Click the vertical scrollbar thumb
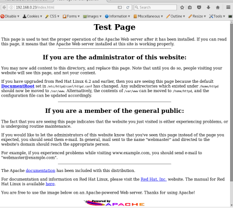Screen dimensions: 233x208 232,103
